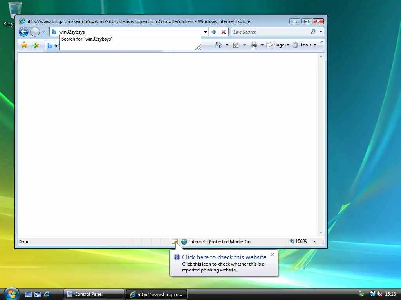The height and width of the screenshot is (300, 401).
Task: Click the Go arrow button
Action: pyautogui.click(x=214, y=32)
